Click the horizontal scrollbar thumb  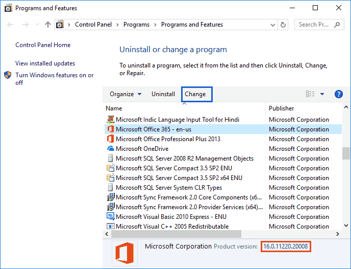(x=176, y=234)
